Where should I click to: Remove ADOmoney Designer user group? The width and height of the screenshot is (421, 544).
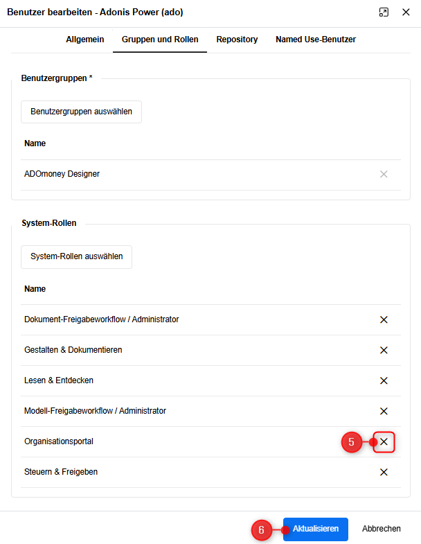point(384,174)
